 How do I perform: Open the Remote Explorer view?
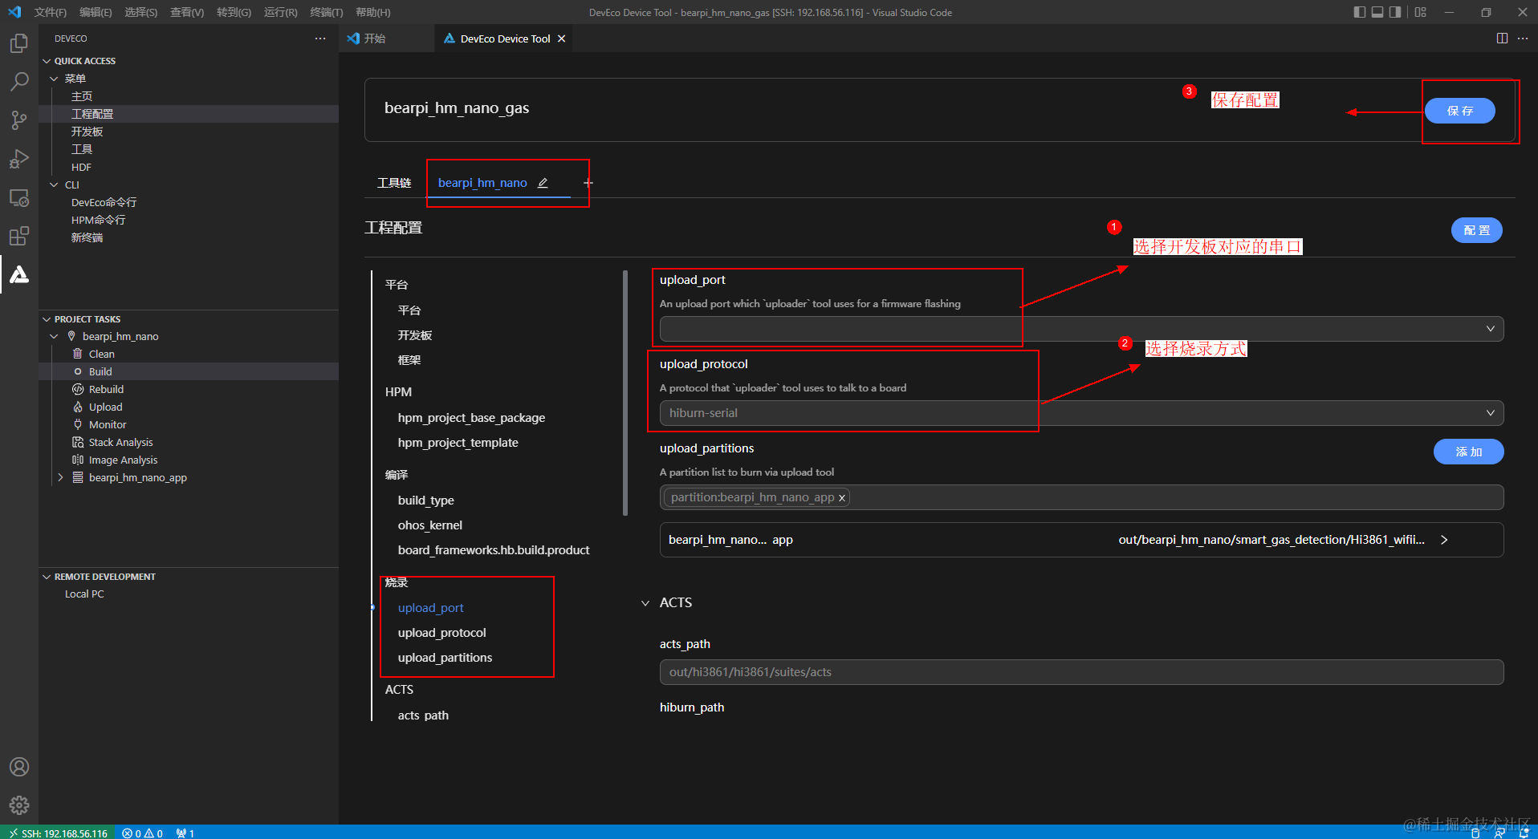pyautogui.click(x=19, y=197)
